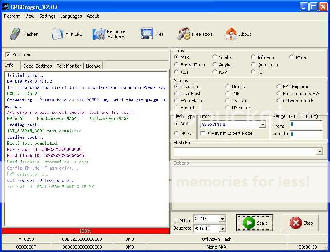Open the Languages menu
Viewport: 330px width, 252px height.
pyautogui.click(x=71, y=16)
